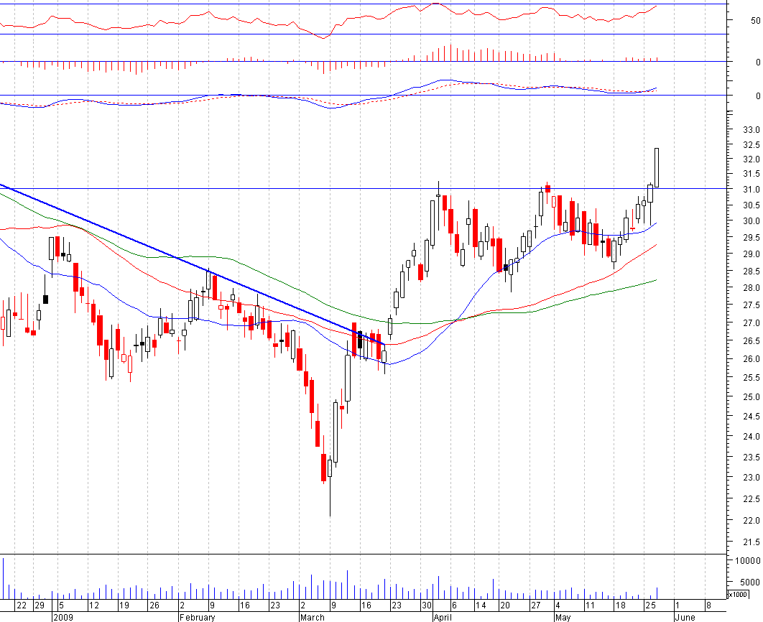Click the 23.0 price axis label
This screenshot has height=622, width=763.
tap(751, 478)
